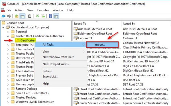Choose Import... from All Tasks submenu
The image size is (171, 106).
coord(102,45)
